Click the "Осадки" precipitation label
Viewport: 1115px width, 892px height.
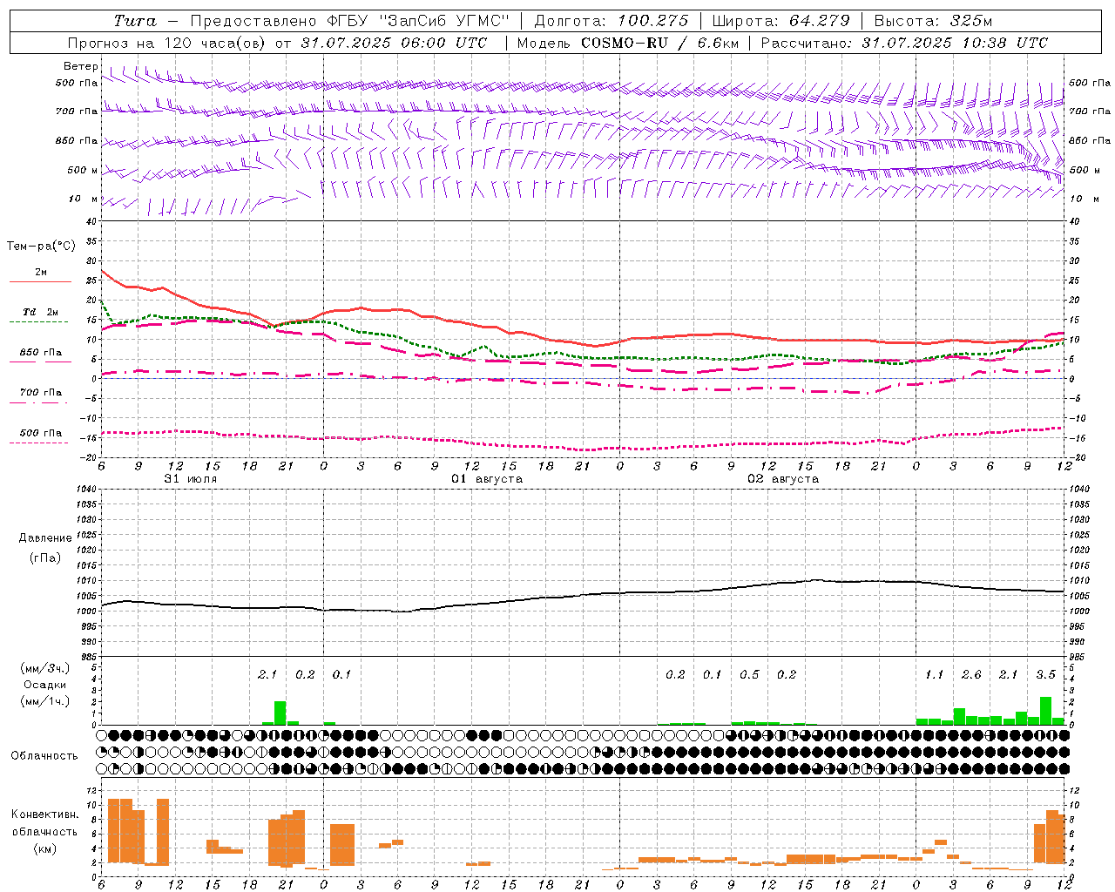click(x=45, y=685)
